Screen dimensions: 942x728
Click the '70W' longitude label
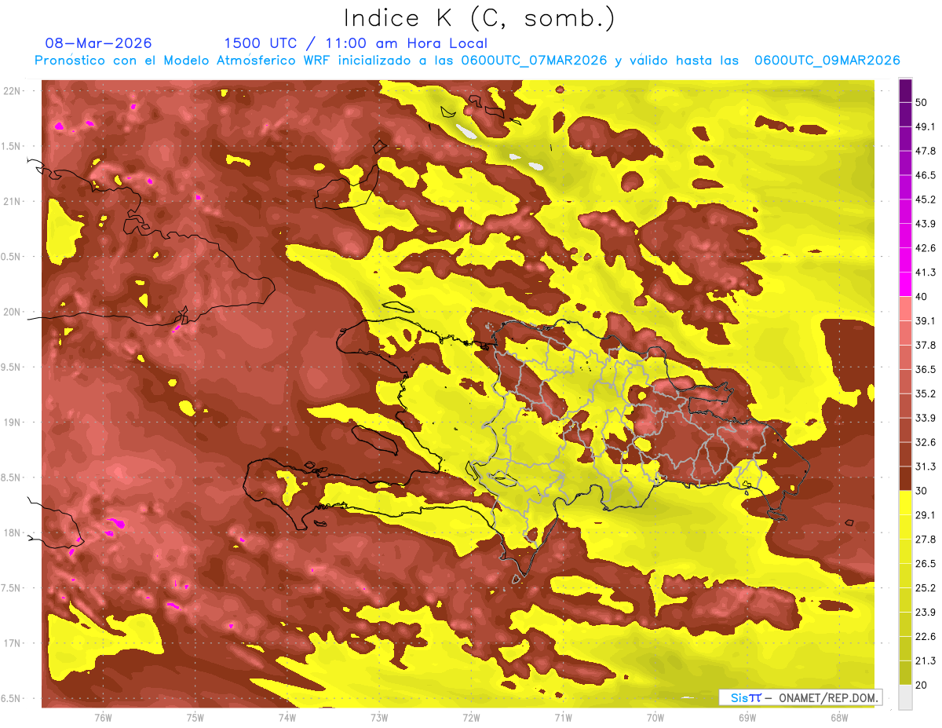[655, 717]
